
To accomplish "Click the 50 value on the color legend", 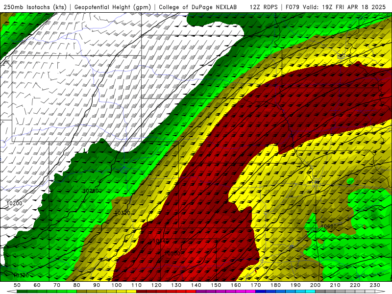I will (17, 285).
